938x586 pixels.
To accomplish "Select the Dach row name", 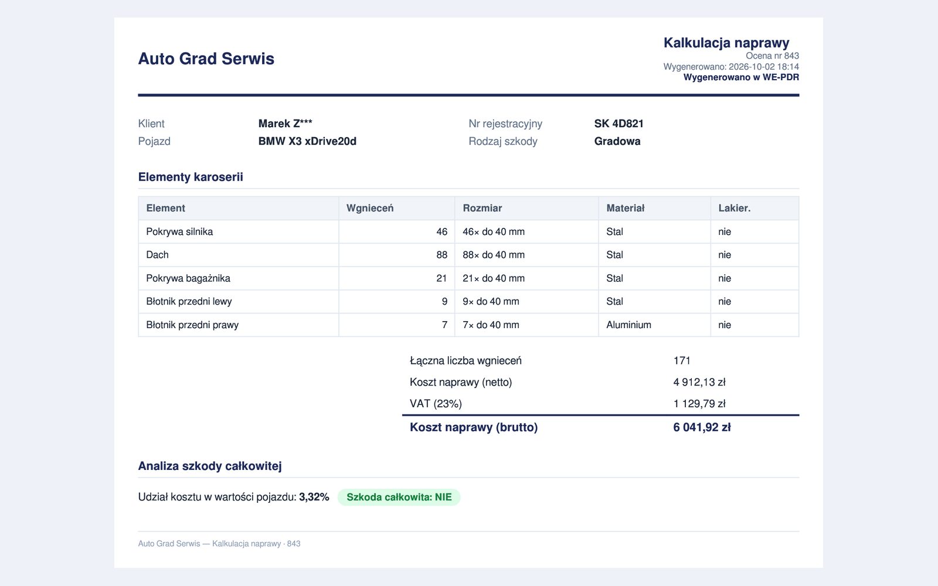I will 157,255.
